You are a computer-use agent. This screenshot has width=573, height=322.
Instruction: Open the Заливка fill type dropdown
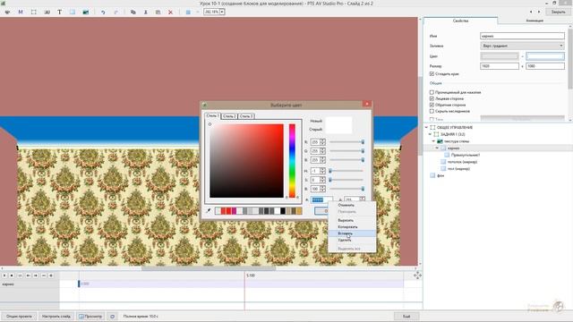tap(522, 46)
